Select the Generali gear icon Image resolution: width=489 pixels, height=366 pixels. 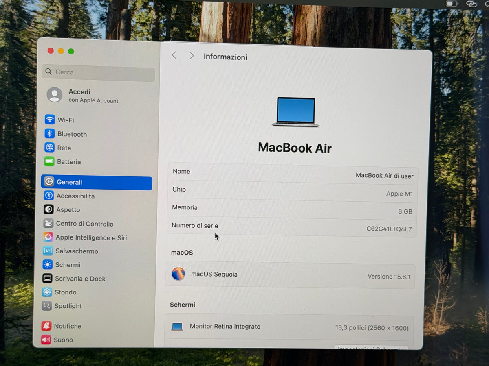49,182
